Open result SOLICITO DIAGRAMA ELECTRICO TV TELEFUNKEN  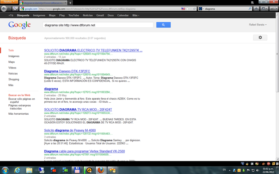[x=93, y=50]
